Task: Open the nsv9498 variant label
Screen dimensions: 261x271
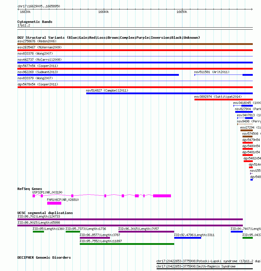Action: [x=249, y=121]
